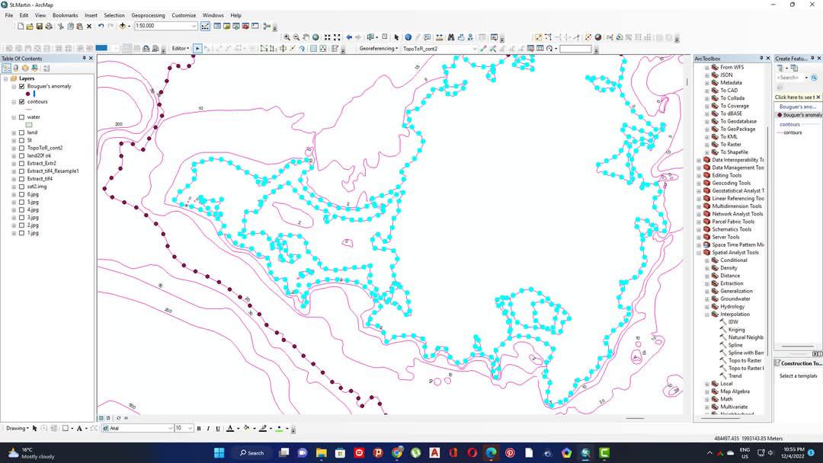Check the land20f ok layer
The height and width of the screenshot is (463, 823).
click(21, 156)
